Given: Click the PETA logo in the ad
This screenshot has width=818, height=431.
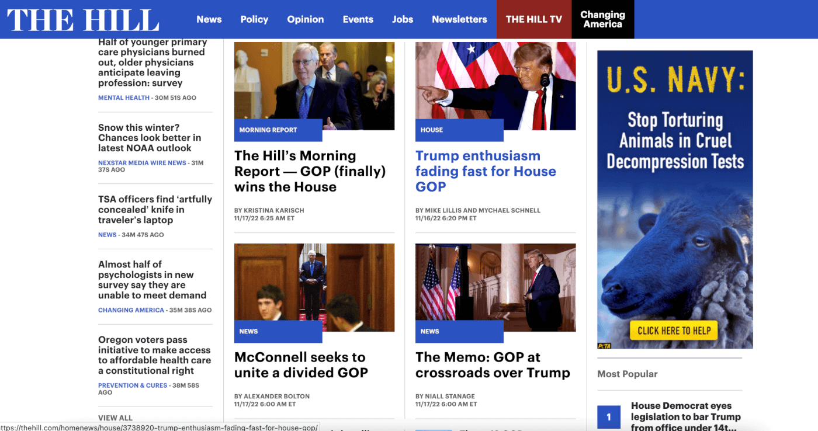Looking at the screenshot, I should point(604,345).
